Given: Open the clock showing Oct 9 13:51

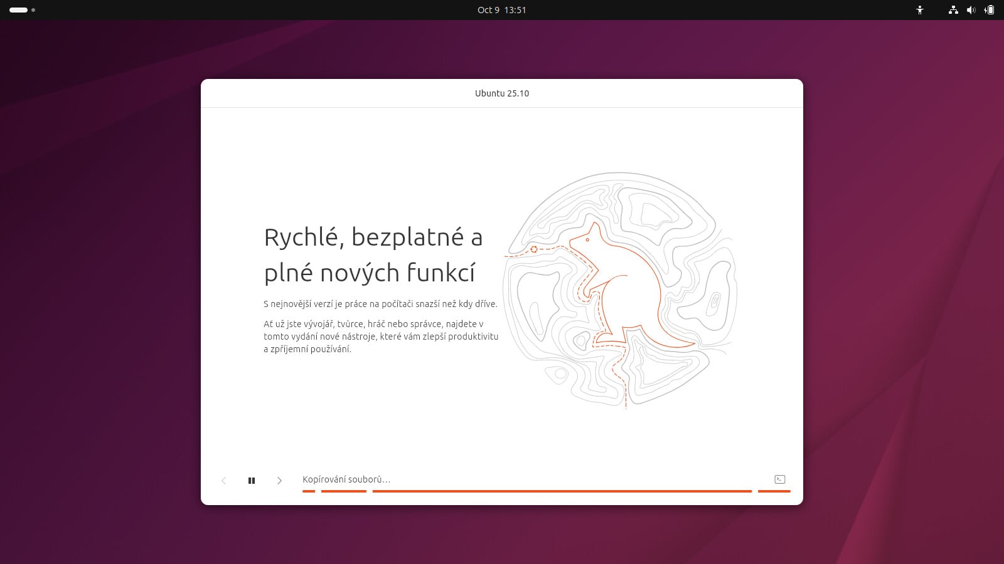Looking at the screenshot, I should click(x=501, y=10).
